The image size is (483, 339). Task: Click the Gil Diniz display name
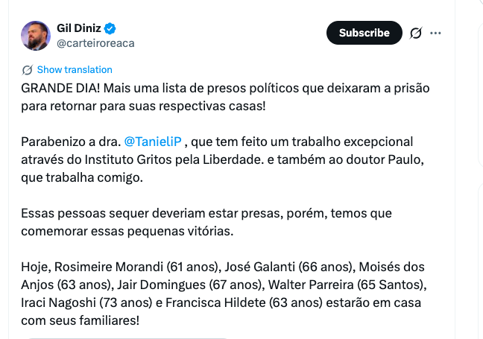78,28
